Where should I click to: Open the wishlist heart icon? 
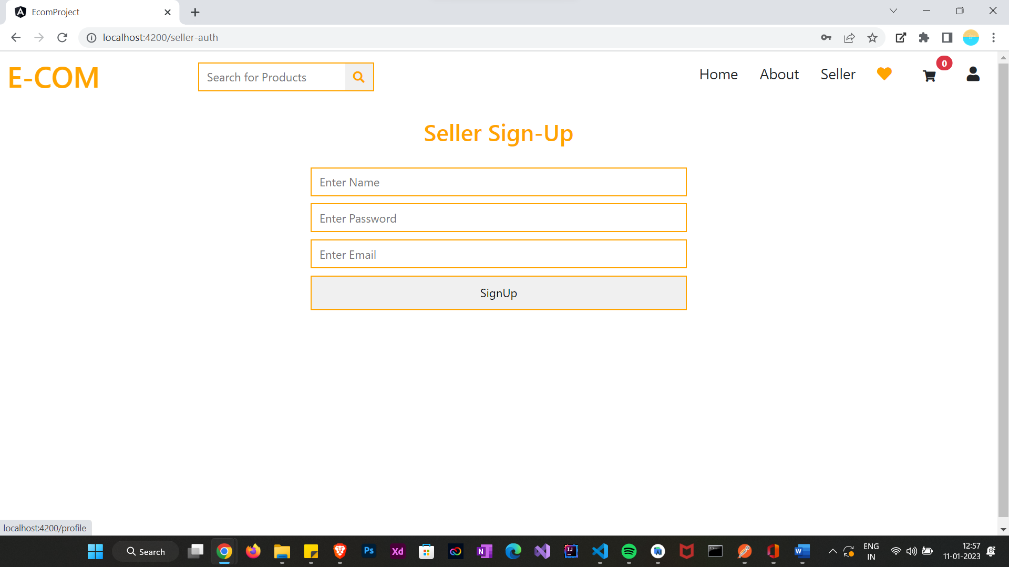884,74
